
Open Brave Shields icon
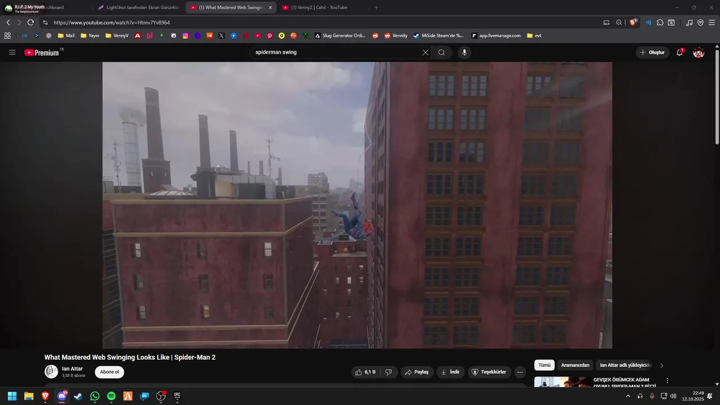633,22
